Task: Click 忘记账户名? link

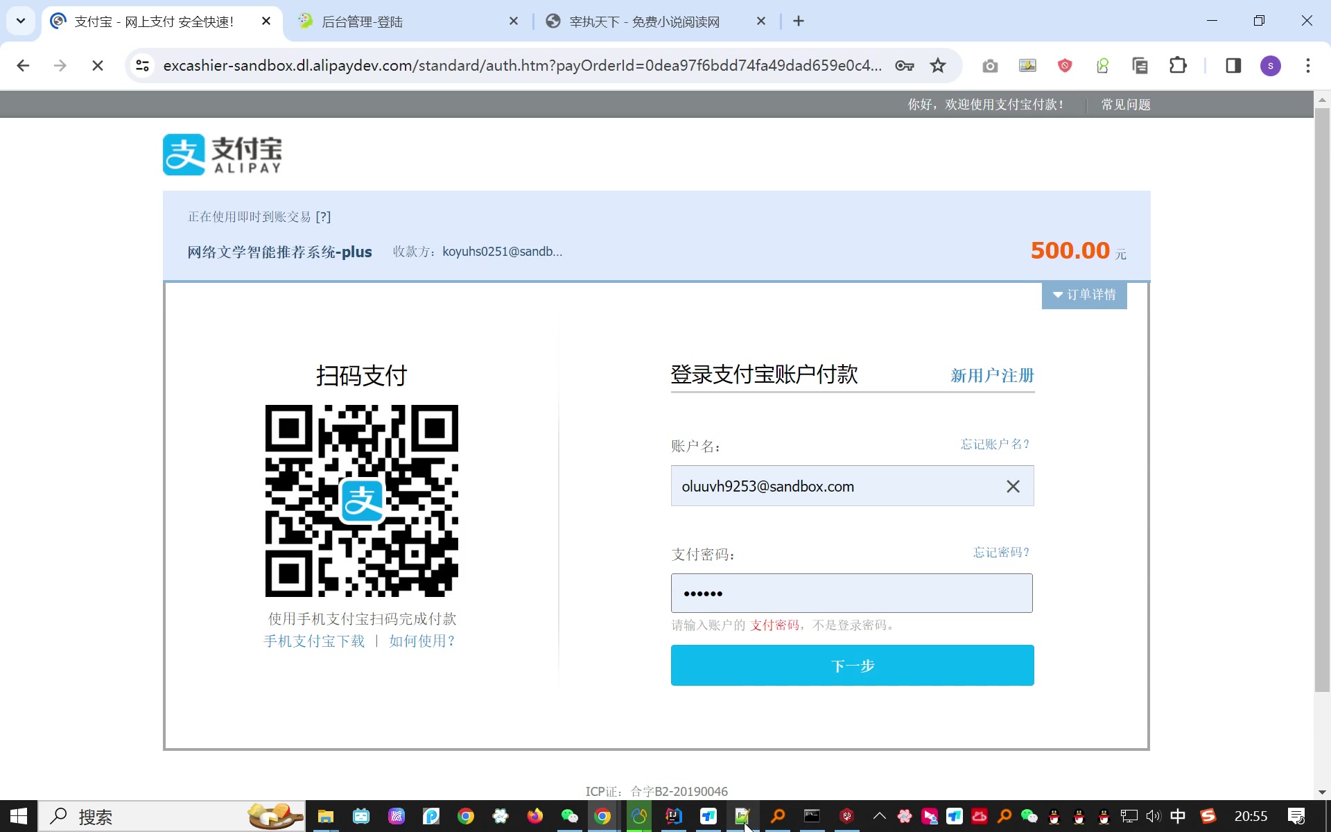Action: 995,444
